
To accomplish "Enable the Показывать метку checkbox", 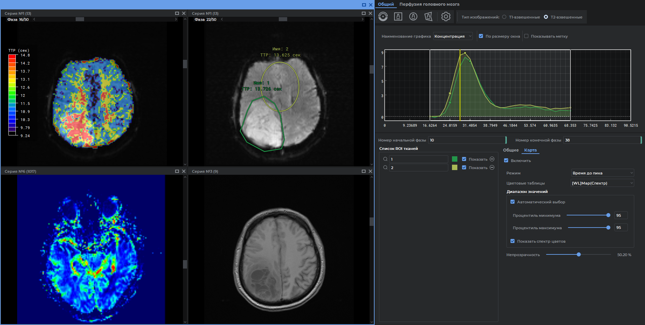I will 526,36.
